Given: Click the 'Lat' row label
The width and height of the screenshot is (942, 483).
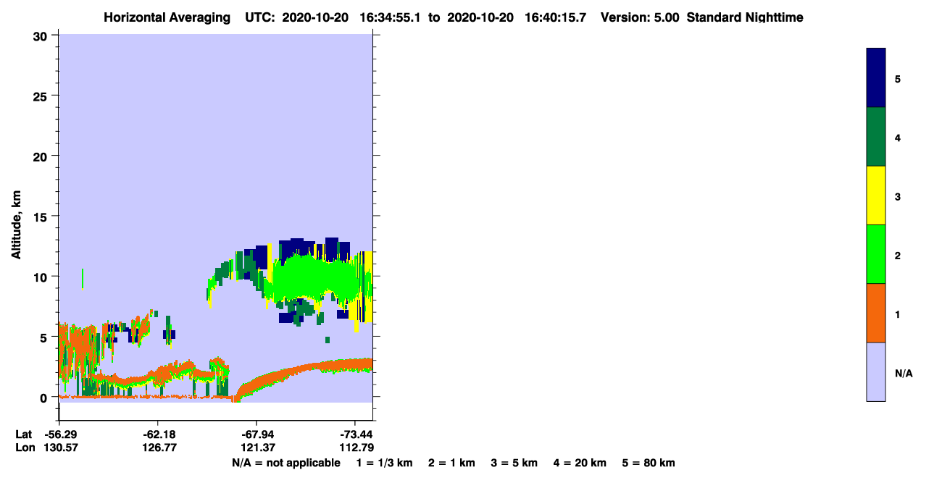Looking at the screenshot, I should (23, 434).
